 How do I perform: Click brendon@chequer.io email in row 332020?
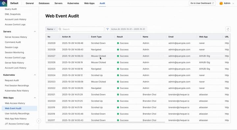(179, 101)
